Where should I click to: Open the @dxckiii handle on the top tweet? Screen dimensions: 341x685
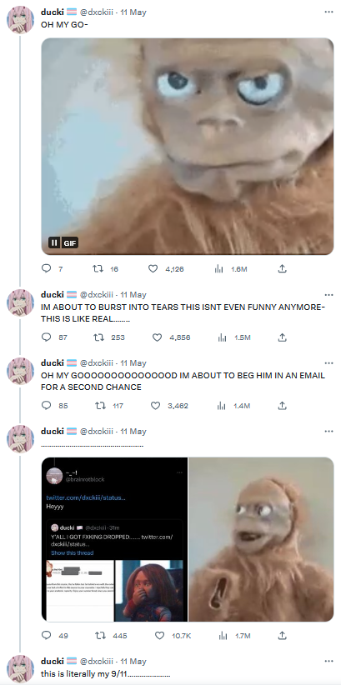(x=96, y=12)
